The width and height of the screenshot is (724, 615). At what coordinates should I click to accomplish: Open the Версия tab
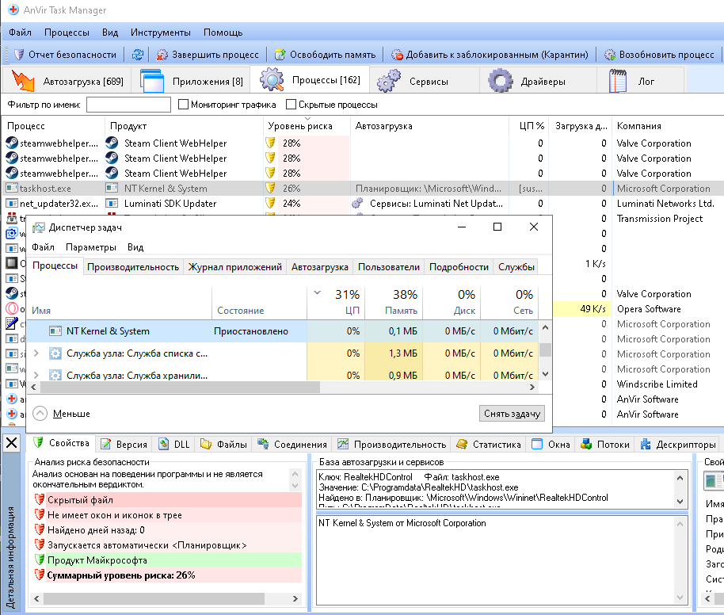(124, 444)
